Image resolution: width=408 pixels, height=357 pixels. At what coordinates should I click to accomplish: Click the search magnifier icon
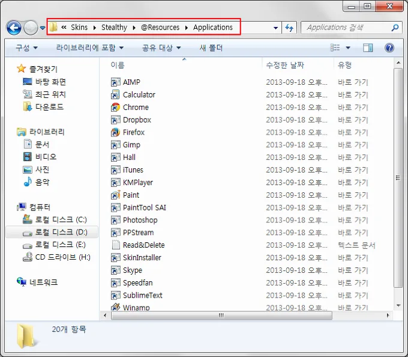coord(395,28)
